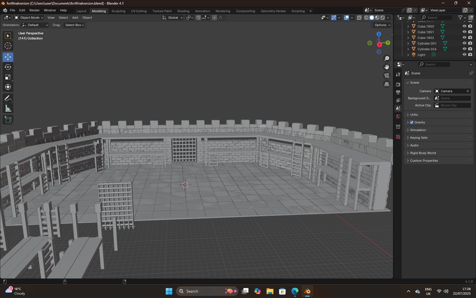Open the Tool properties tab
Image resolution: width=476 pixels, height=298 pixels.
[x=398, y=74]
